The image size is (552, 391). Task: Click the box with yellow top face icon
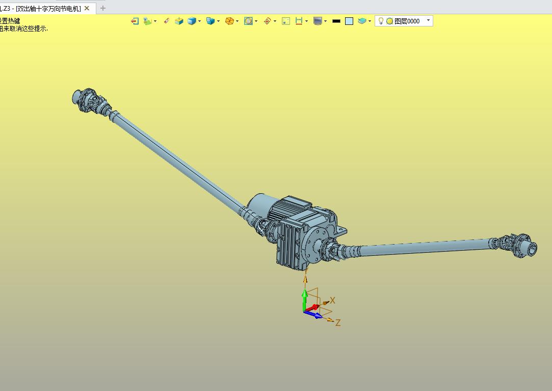[179, 21]
